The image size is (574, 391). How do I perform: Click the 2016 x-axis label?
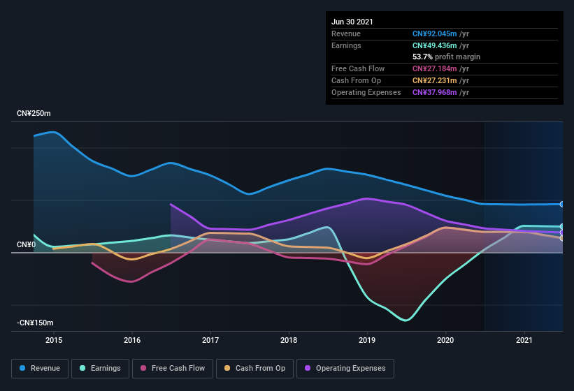point(132,340)
